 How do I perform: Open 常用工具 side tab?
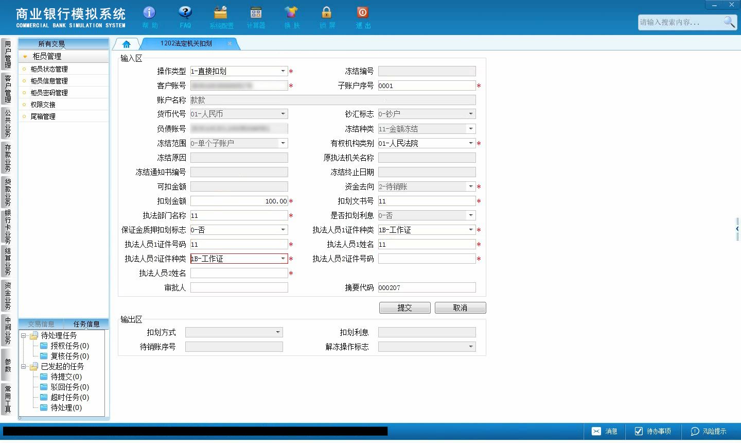click(8, 399)
